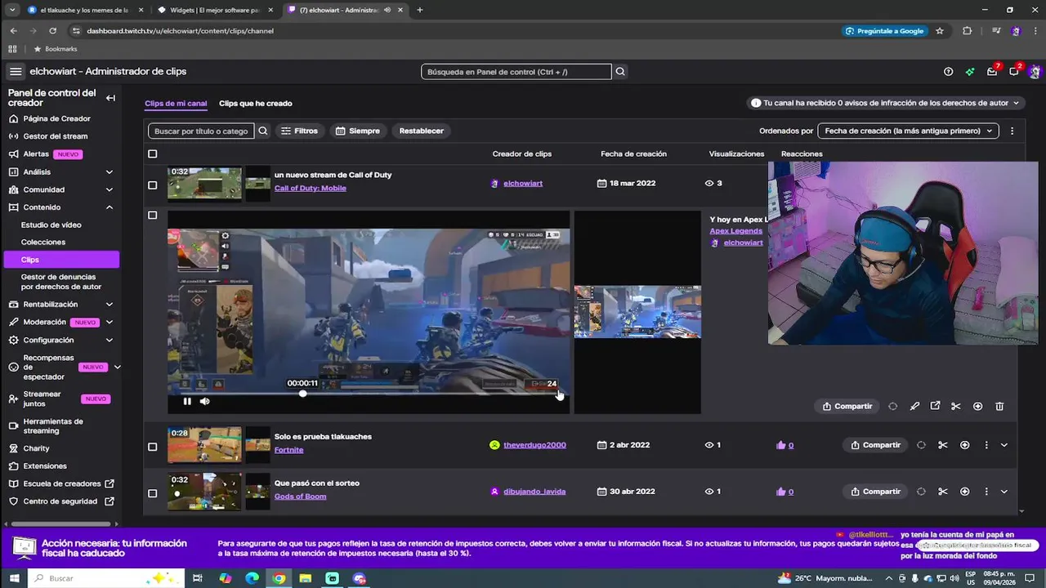Open Gestor del stream in sidebar
The height and width of the screenshot is (588, 1046).
pos(56,136)
